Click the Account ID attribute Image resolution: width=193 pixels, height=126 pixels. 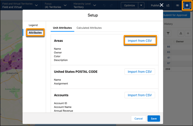click(x=60, y=103)
